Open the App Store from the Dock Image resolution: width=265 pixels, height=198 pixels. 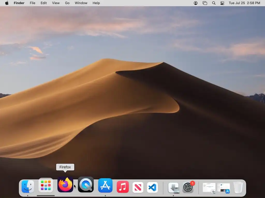[105, 185]
